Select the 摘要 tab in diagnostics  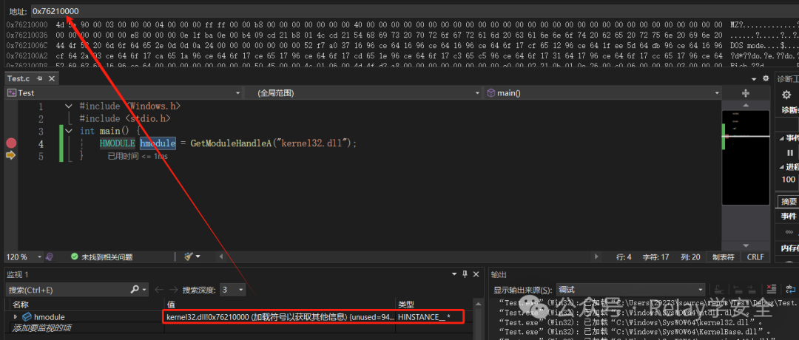tap(788, 202)
